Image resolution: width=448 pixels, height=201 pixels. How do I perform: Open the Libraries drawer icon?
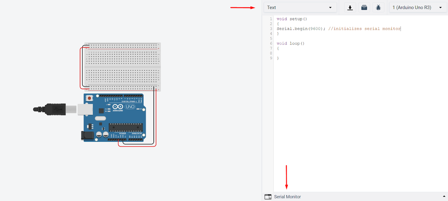pos(364,7)
